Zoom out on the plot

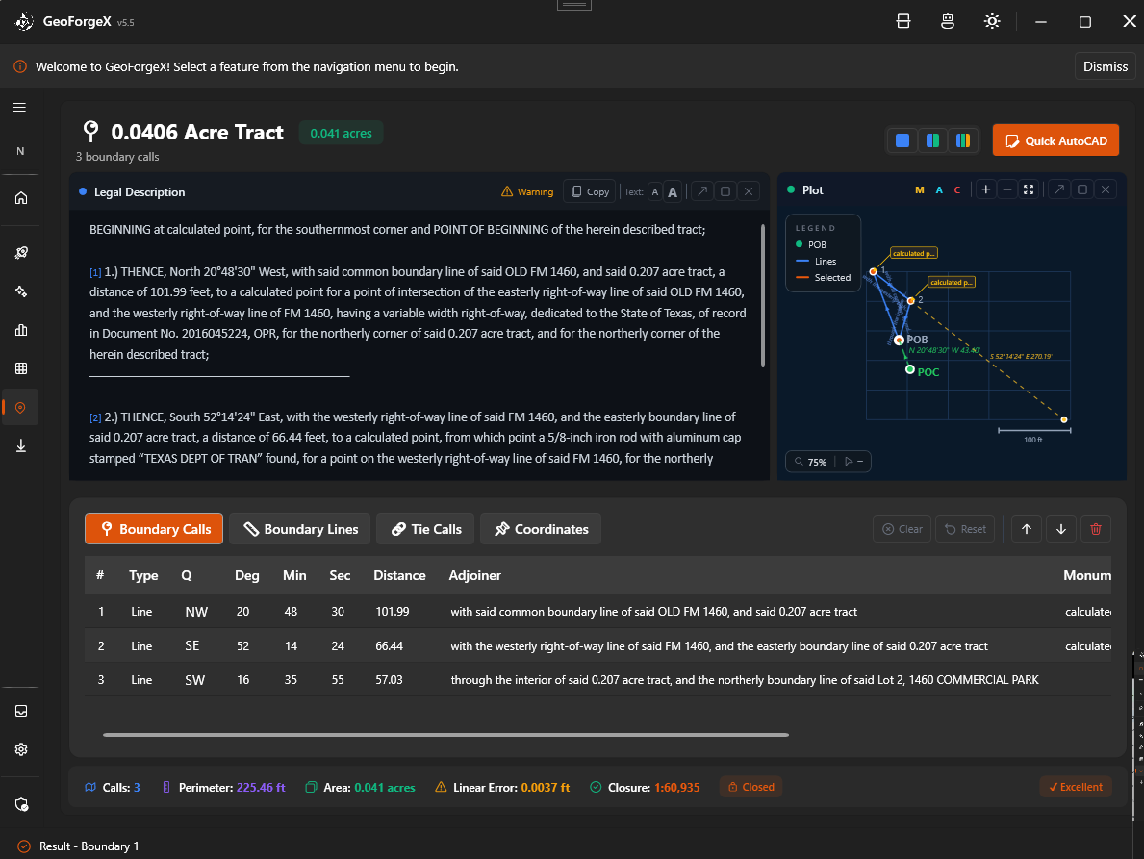1006,189
